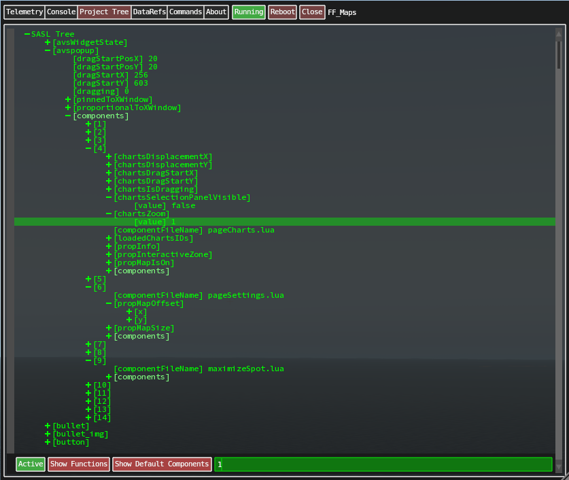Image resolution: width=569 pixels, height=480 pixels.
Task: Expand the [pinnedToXWindow] node
Action: click(x=68, y=99)
